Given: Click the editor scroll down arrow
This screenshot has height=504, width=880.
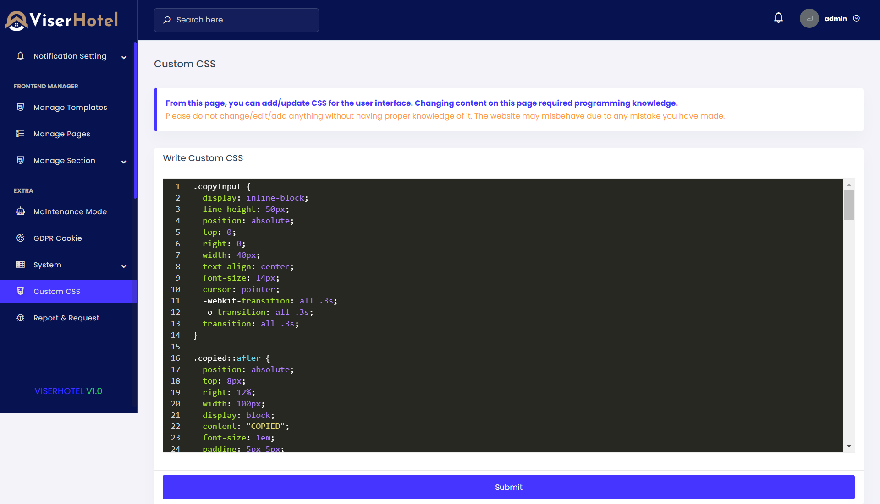Looking at the screenshot, I should (x=849, y=446).
